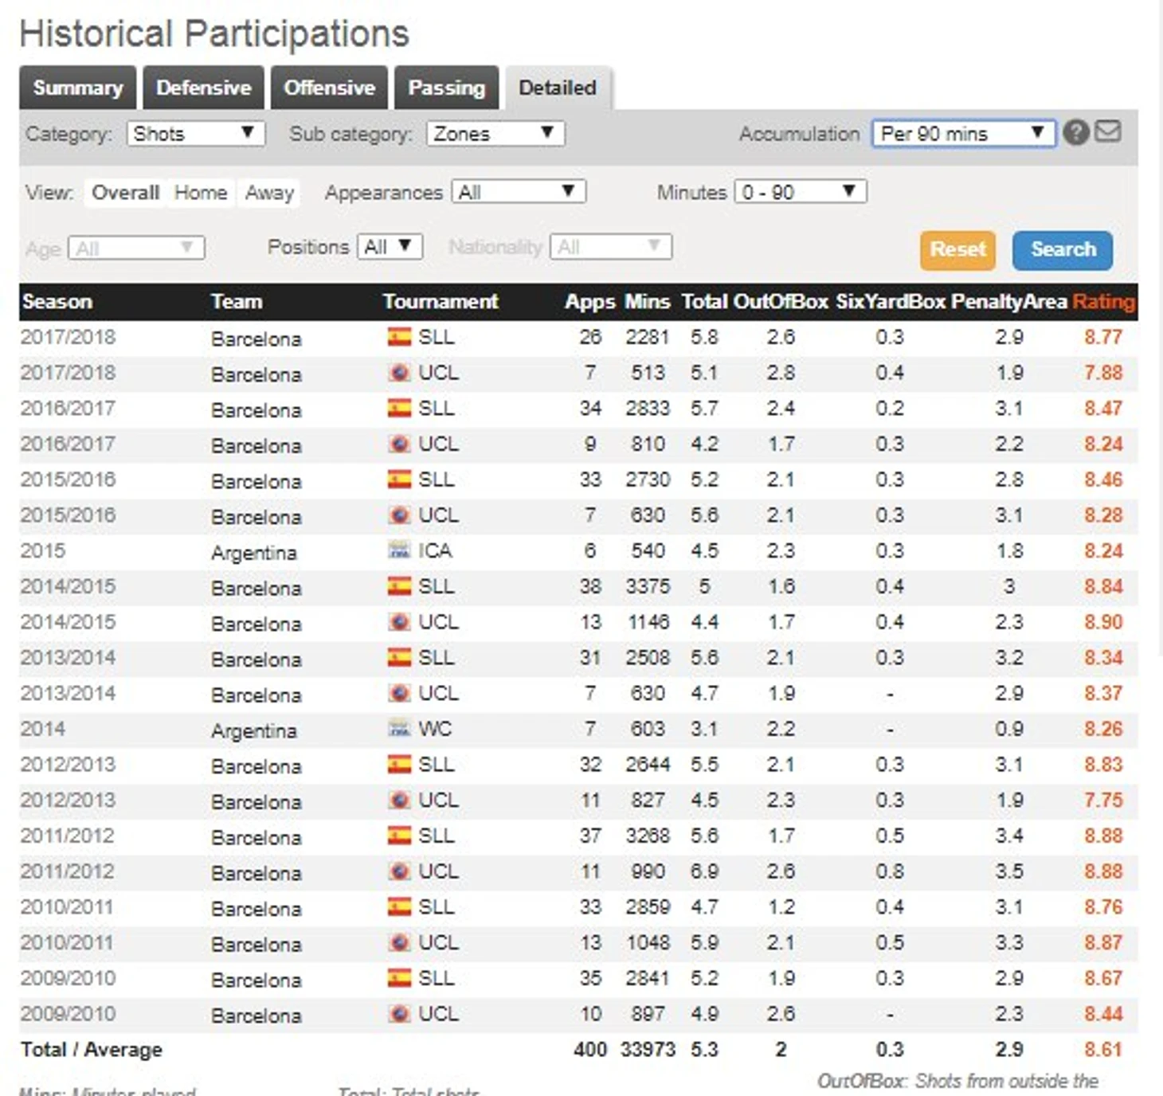Sort table by Tournament column header

[441, 302]
